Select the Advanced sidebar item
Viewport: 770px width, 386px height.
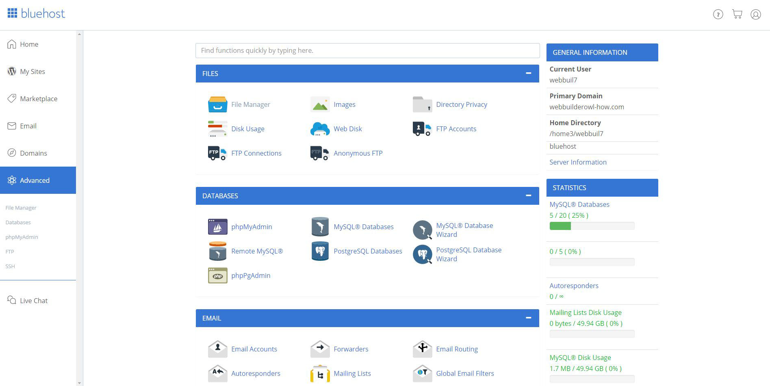pyautogui.click(x=38, y=180)
